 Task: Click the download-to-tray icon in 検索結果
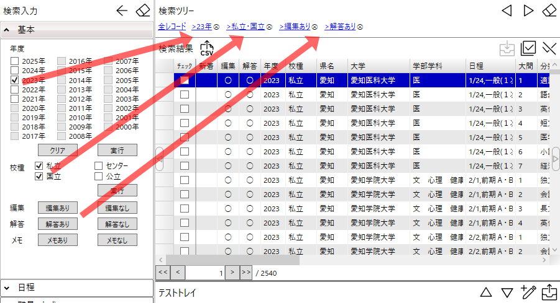click(507, 48)
